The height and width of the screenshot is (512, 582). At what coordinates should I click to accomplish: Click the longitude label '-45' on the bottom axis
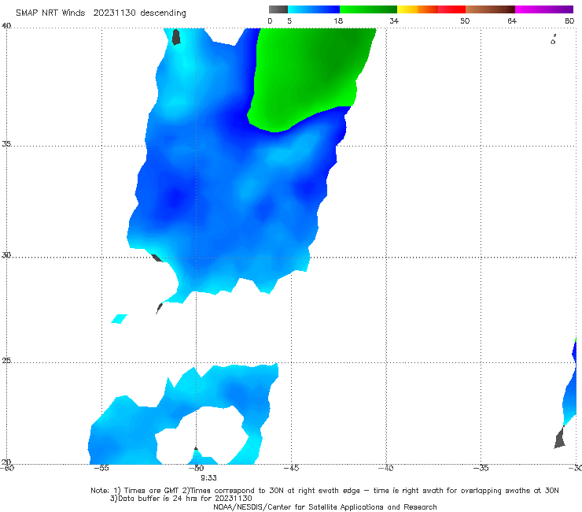pos(291,468)
